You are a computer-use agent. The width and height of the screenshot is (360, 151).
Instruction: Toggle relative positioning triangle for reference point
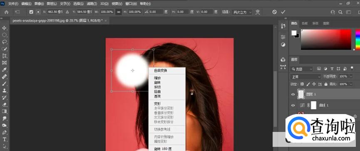click(x=67, y=12)
